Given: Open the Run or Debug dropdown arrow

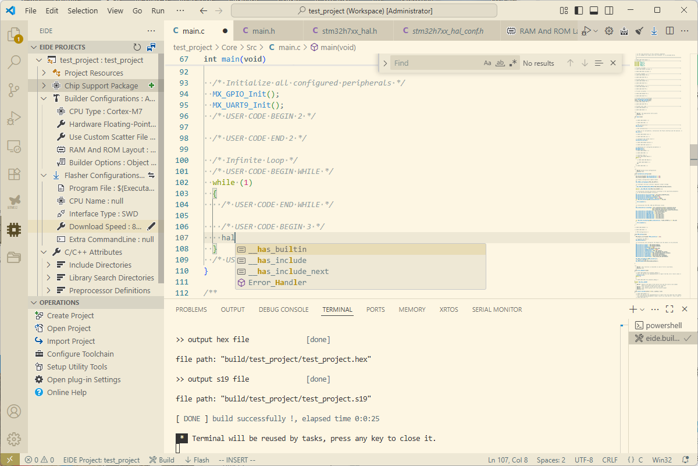Looking at the screenshot, I should (596, 31).
